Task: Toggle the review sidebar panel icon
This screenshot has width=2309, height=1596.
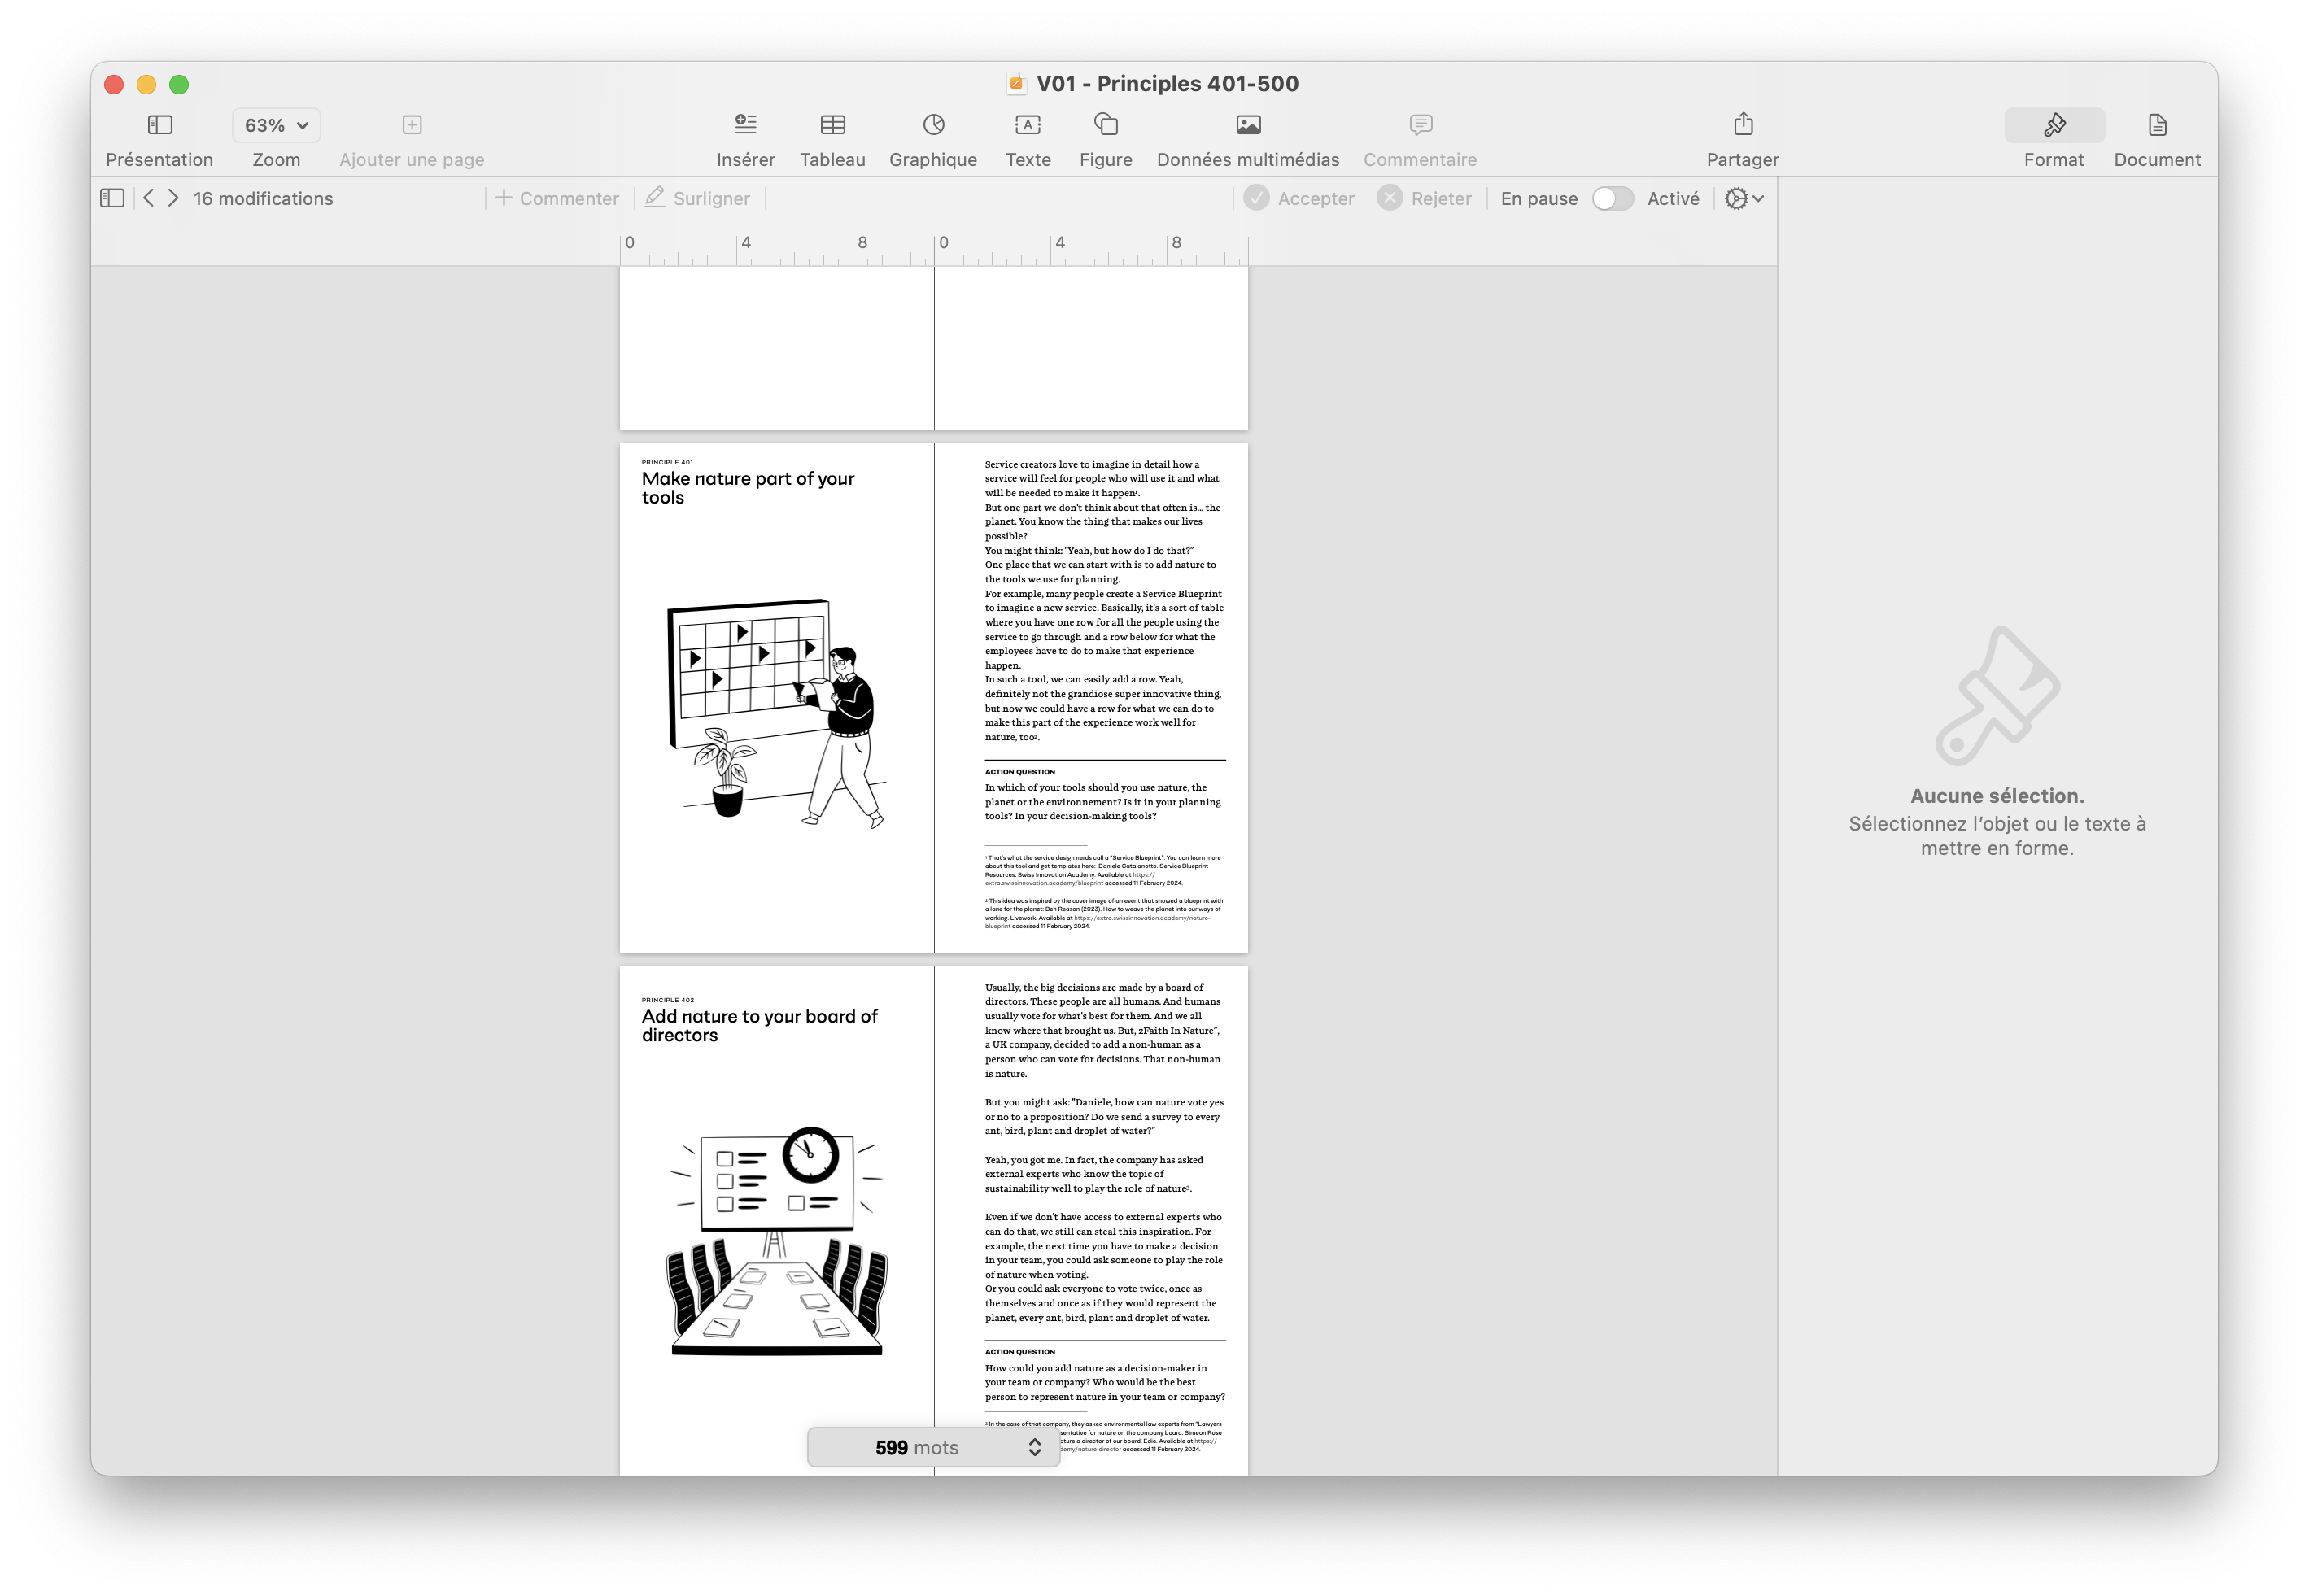Action: point(112,199)
